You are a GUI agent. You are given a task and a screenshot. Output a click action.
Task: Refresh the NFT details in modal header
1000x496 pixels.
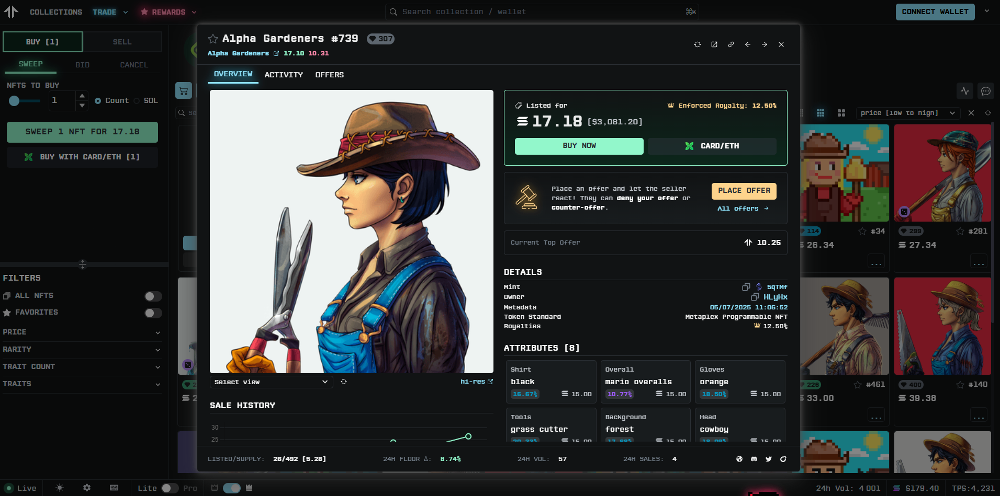pos(698,44)
